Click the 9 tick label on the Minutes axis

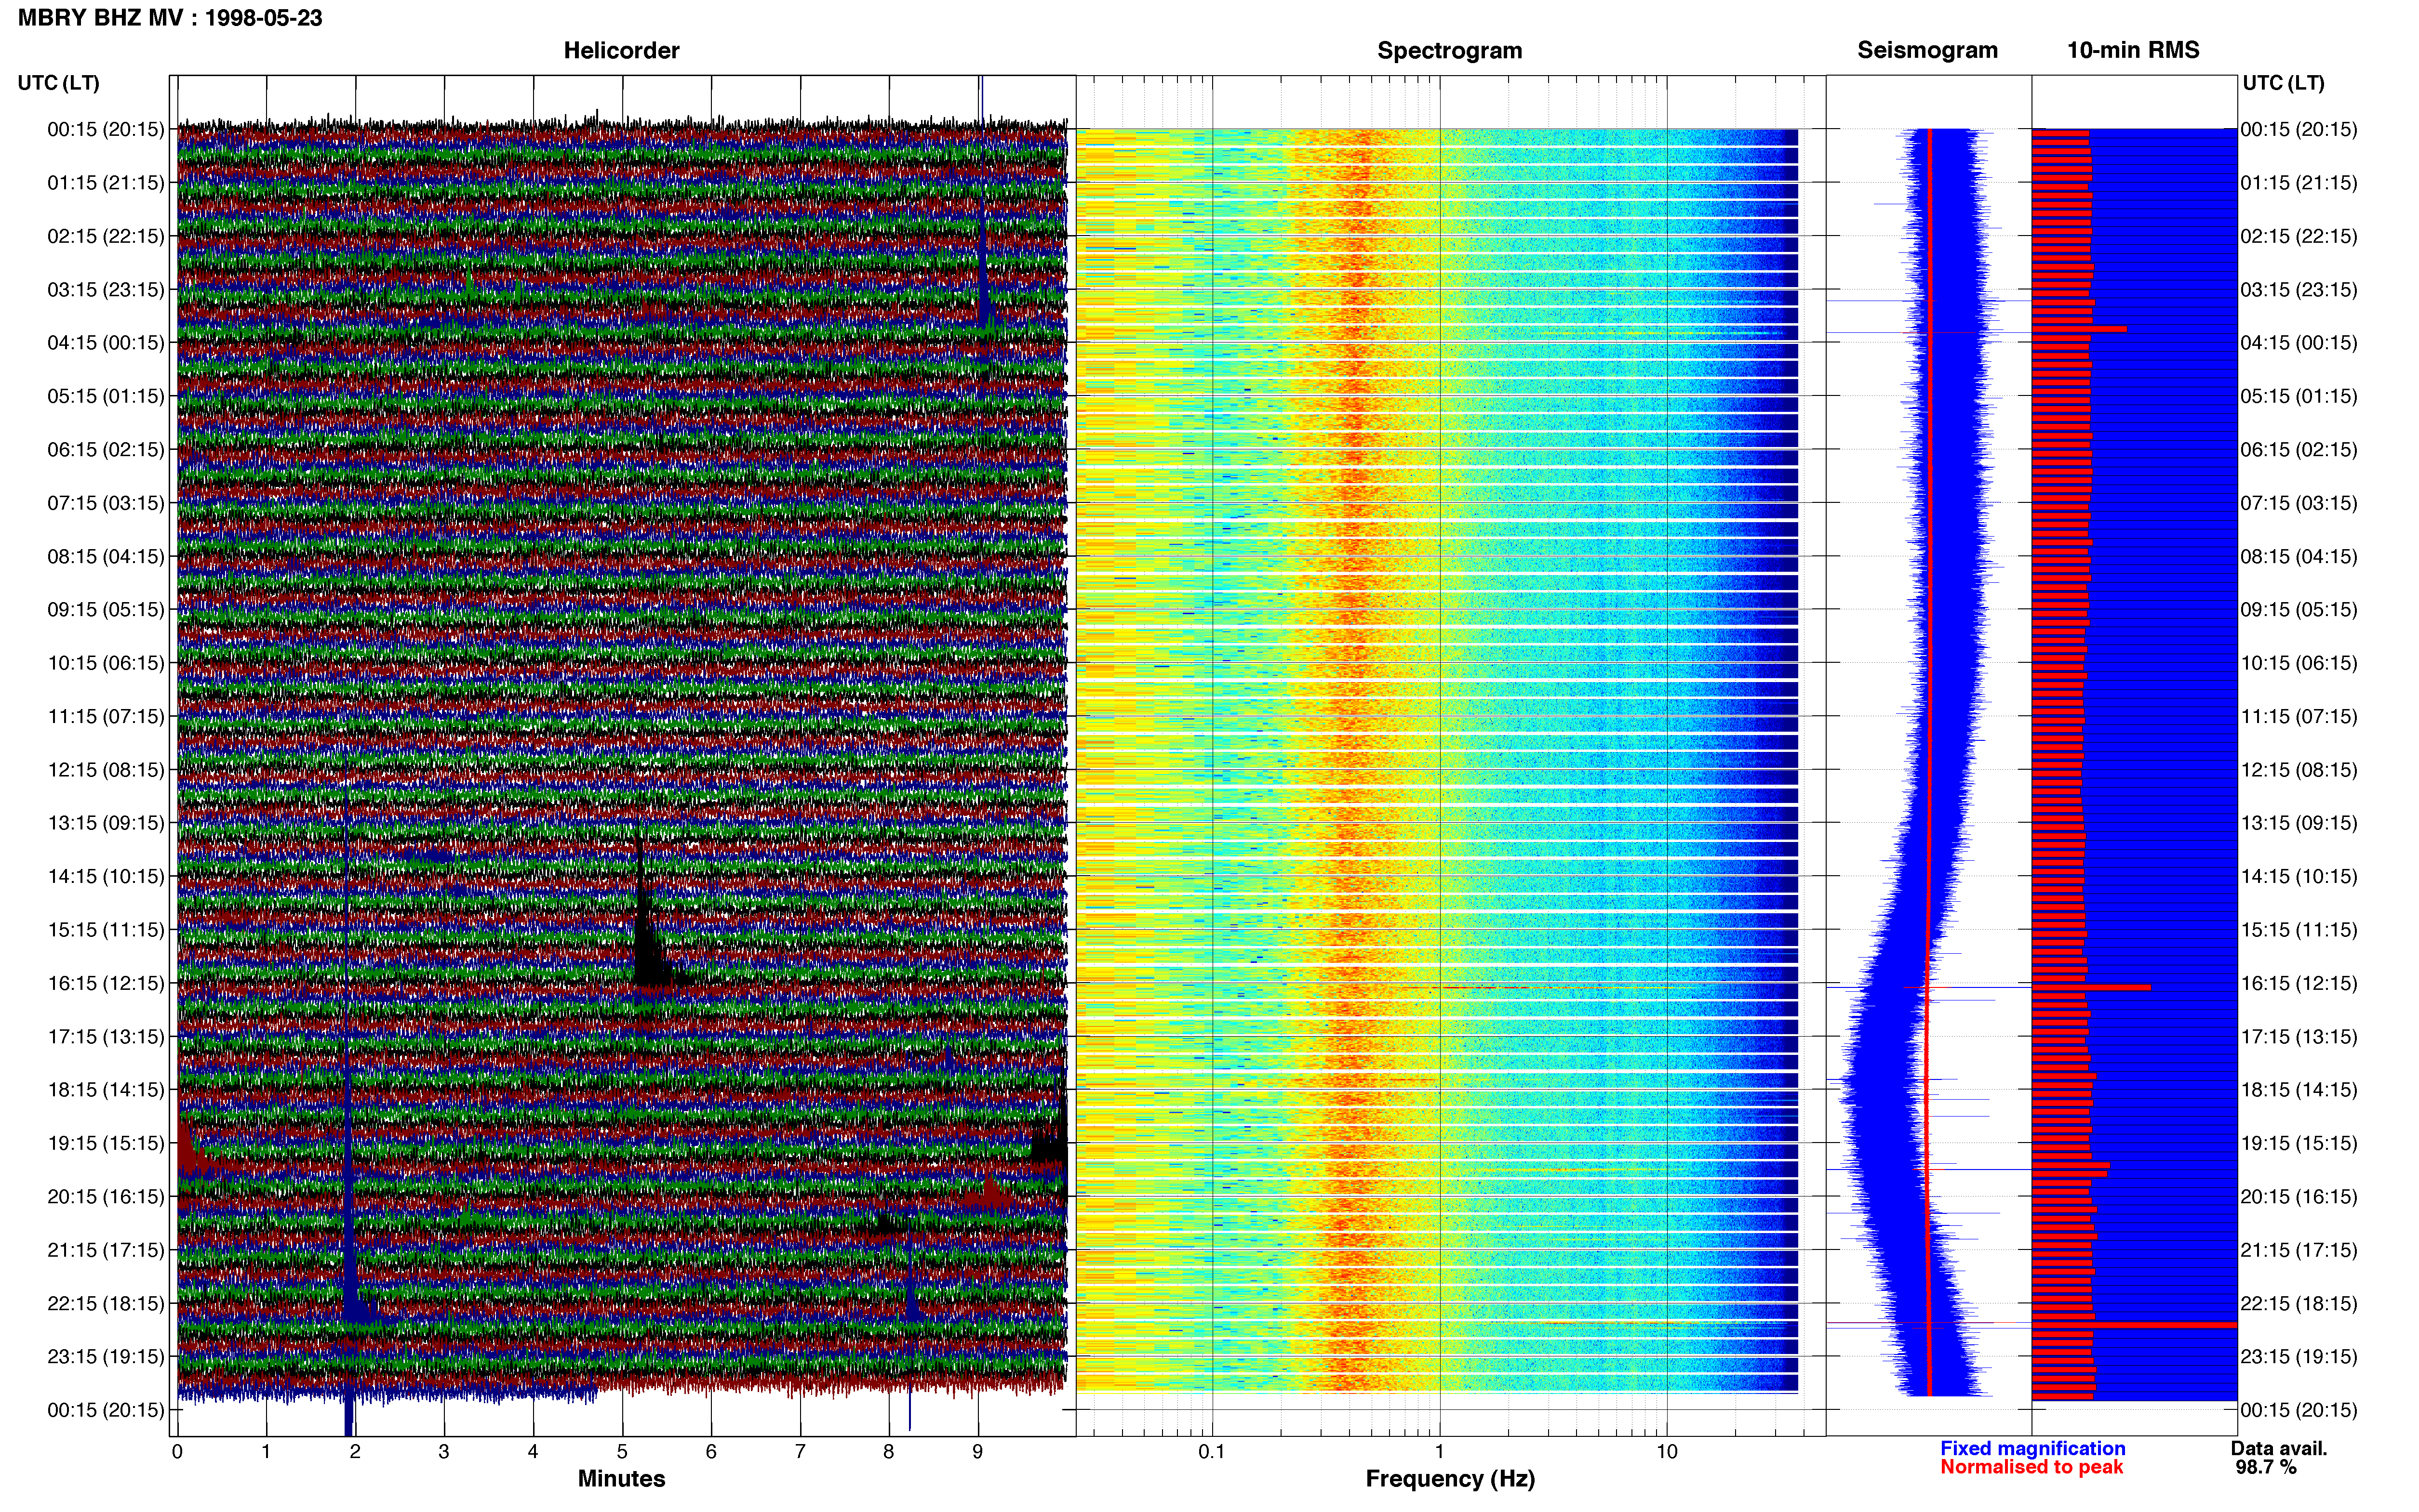point(977,1452)
